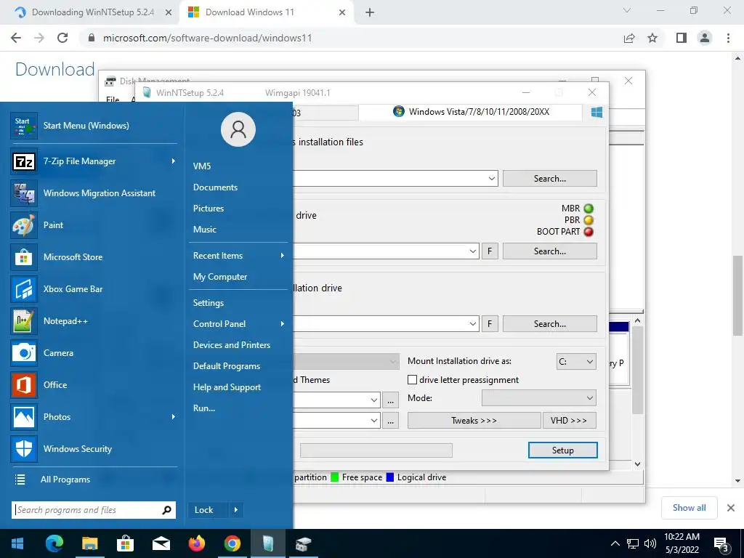
Task: Open the Mode dropdown
Action: pos(538,398)
